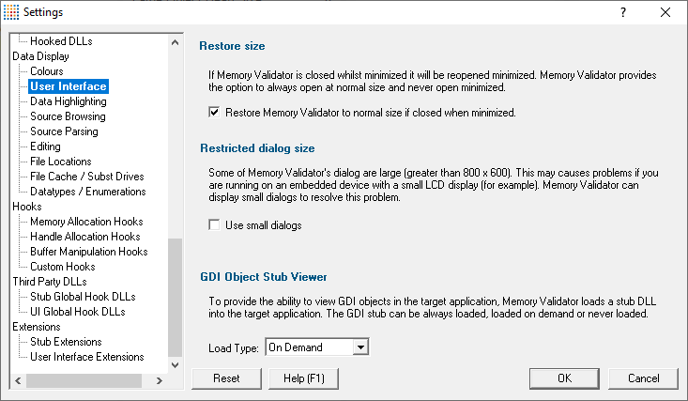
Task: Click the vertical scrollbar thumb in tree
Action: [x=176, y=298]
